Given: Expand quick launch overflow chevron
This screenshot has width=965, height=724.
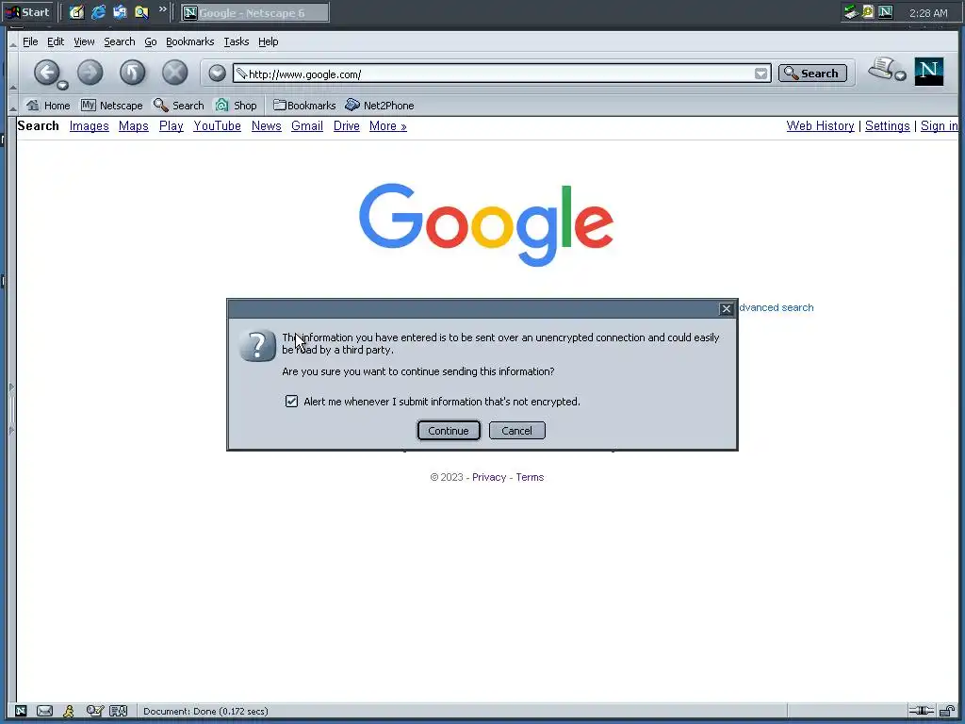Looking at the screenshot, I should [x=162, y=9].
